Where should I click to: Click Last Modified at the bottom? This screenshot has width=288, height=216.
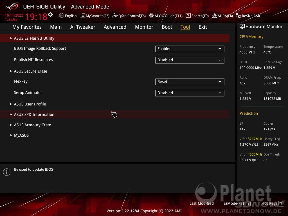click(201, 204)
